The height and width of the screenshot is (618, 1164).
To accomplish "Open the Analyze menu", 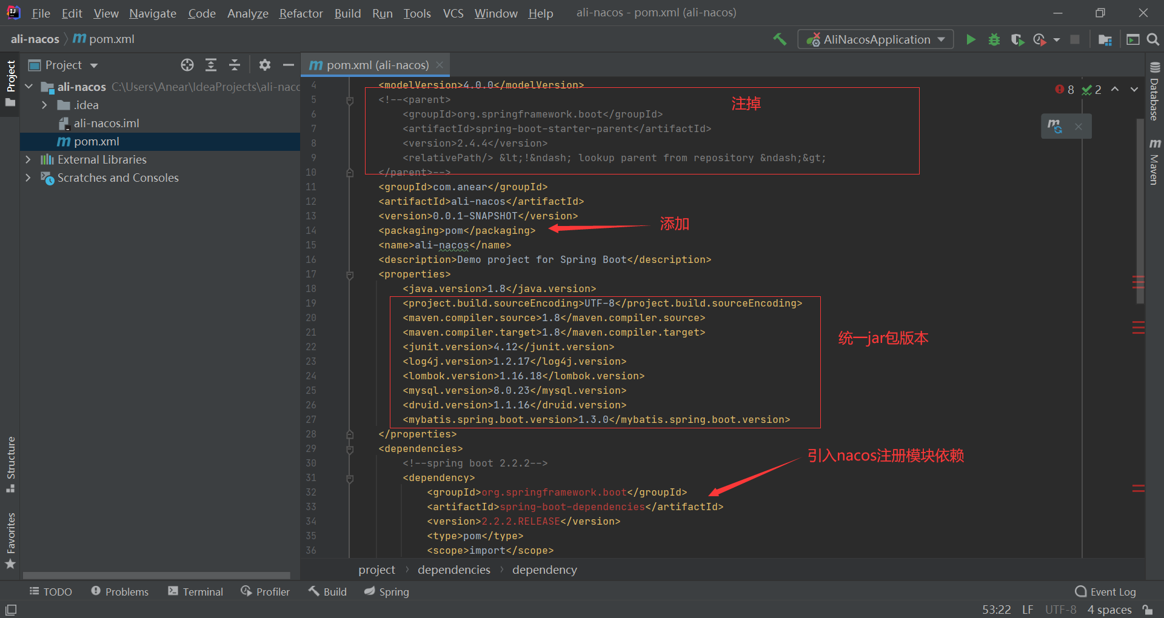I will point(247,13).
